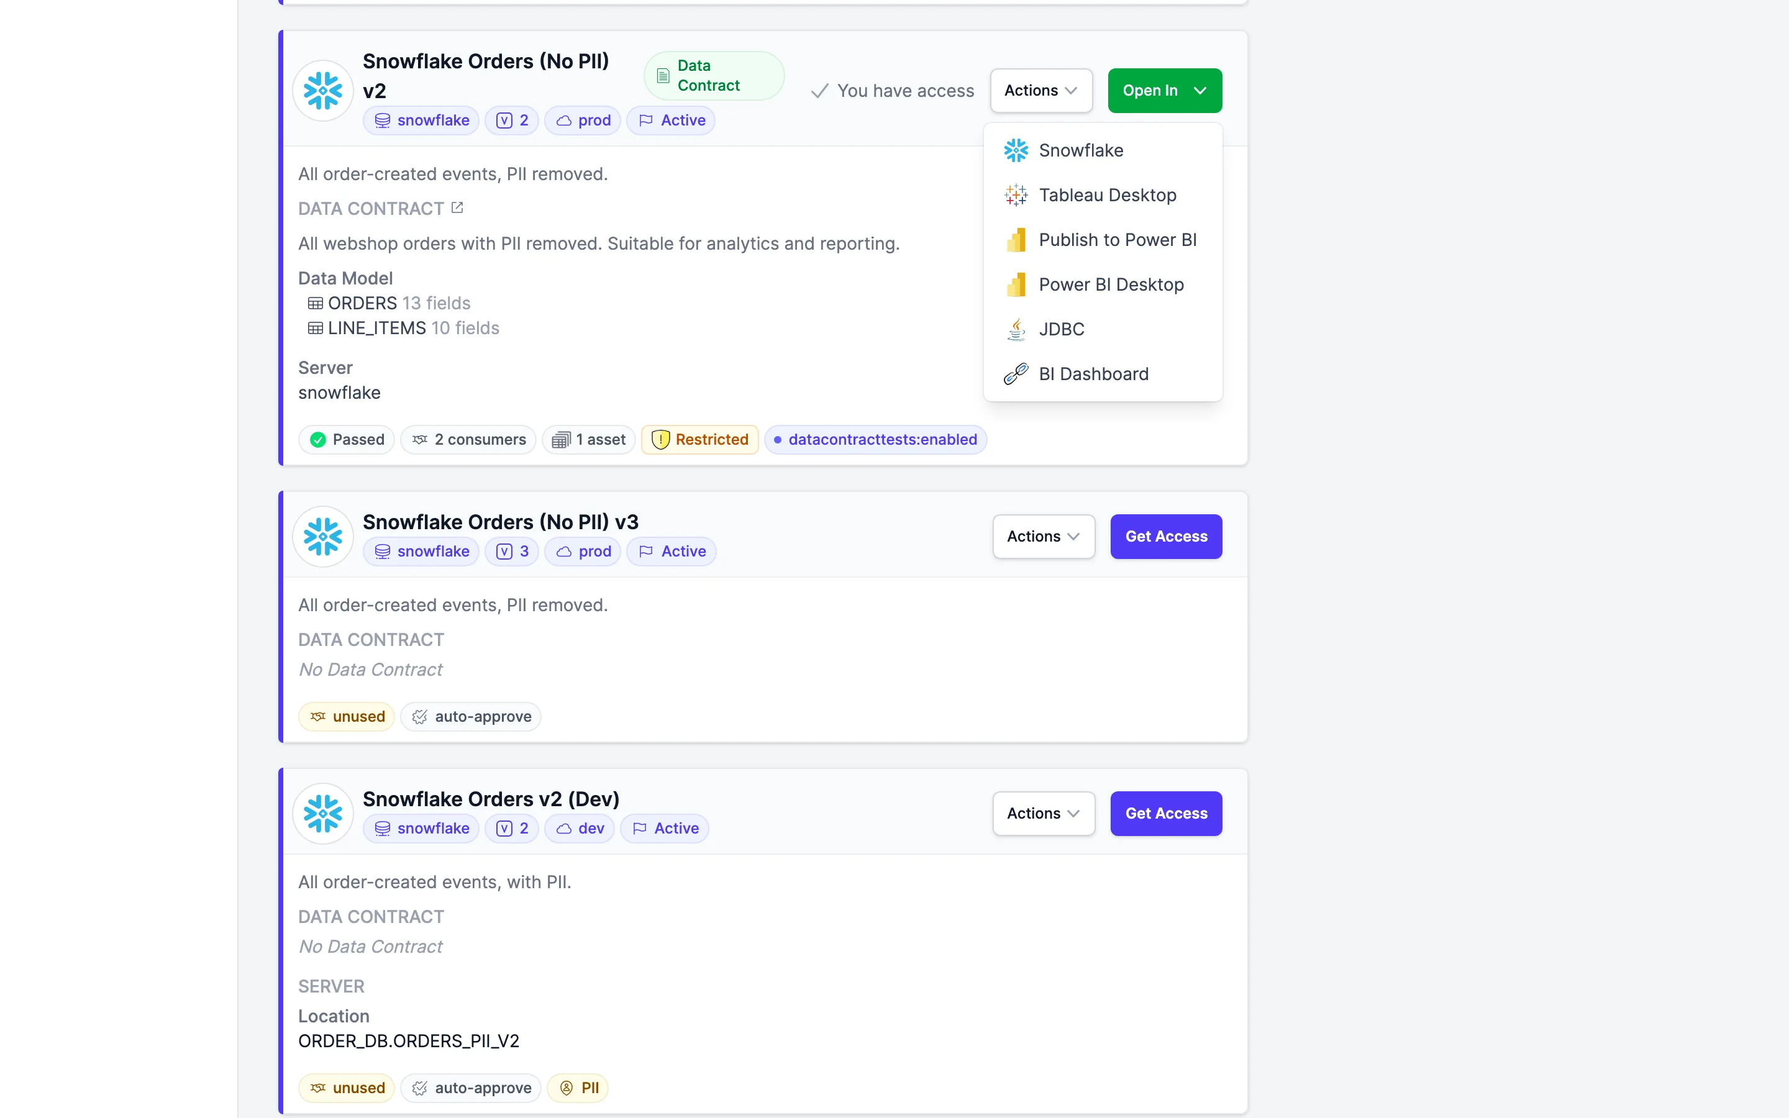
Task: Click the LINE_ITEMS 10 fields row
Action: point(404,329)
